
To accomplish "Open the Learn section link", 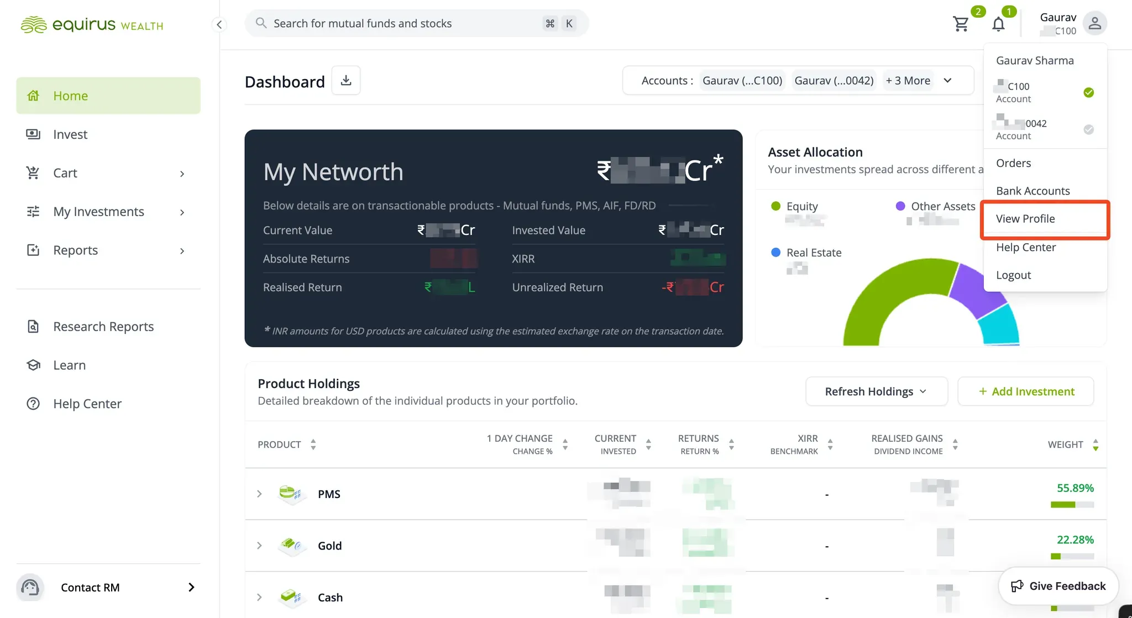I will coord(70,365).
